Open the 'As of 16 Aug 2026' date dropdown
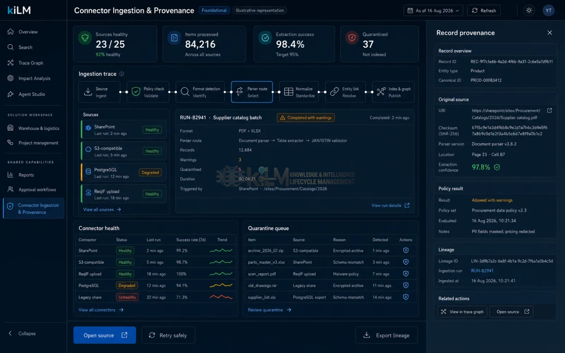Image resolution: width=565 pixels, height=353 pixels. click(x=433, y=11)
